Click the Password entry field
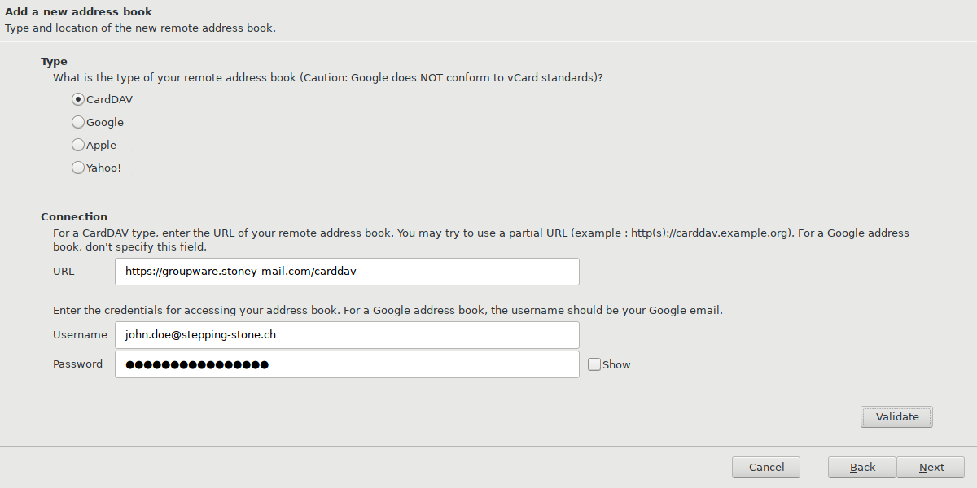 pos(347,364)
